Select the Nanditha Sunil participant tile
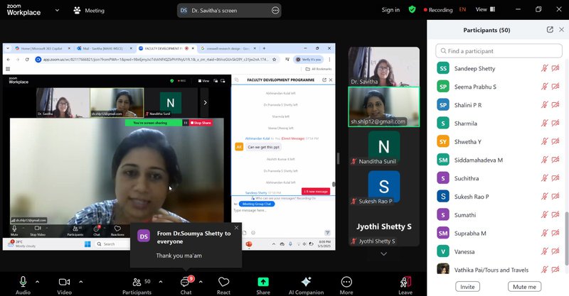 tap(384, 147)
